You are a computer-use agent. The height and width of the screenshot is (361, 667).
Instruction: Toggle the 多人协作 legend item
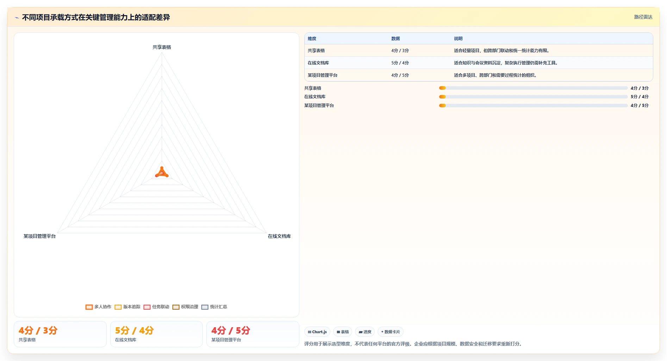tap(98, 307)
